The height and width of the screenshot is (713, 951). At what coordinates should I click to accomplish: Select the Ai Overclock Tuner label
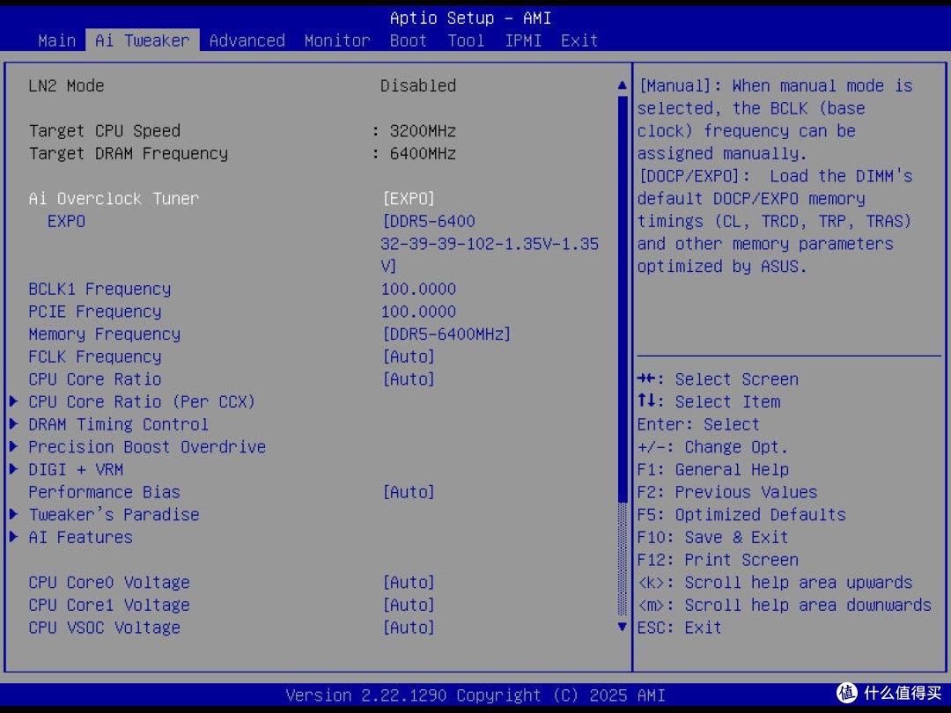[114, 199]
